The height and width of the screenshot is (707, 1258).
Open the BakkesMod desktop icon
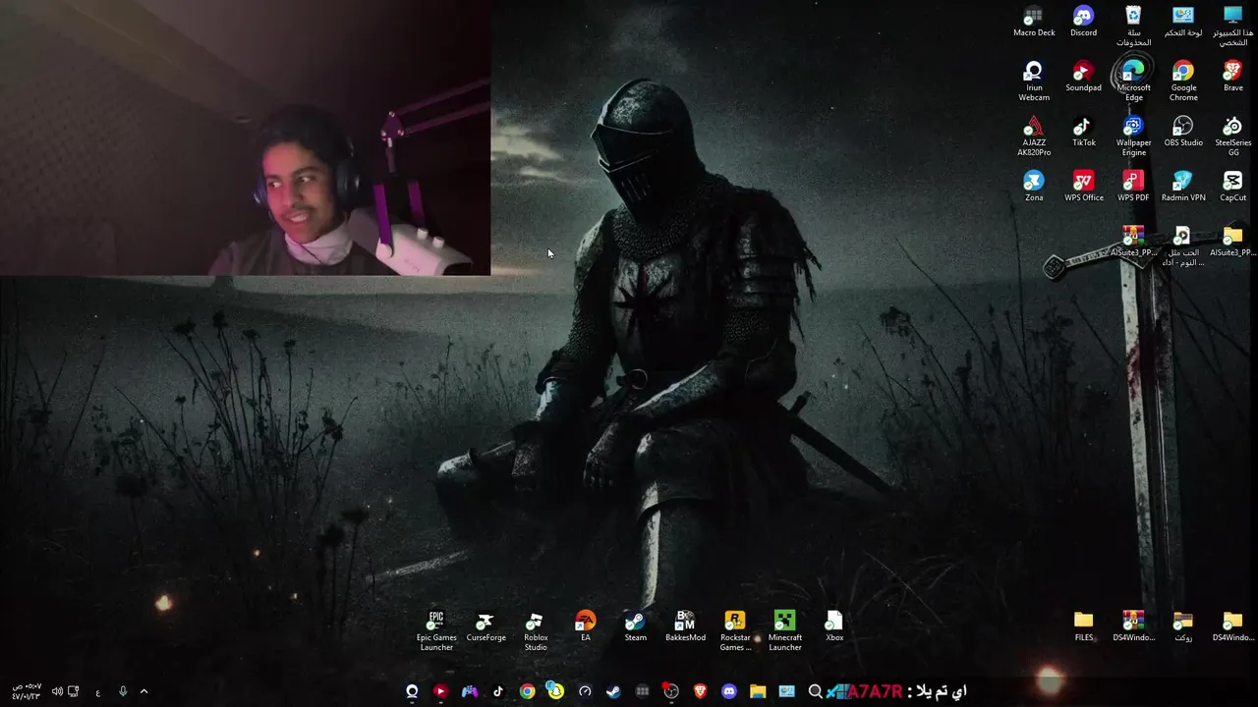click(685, 626)
